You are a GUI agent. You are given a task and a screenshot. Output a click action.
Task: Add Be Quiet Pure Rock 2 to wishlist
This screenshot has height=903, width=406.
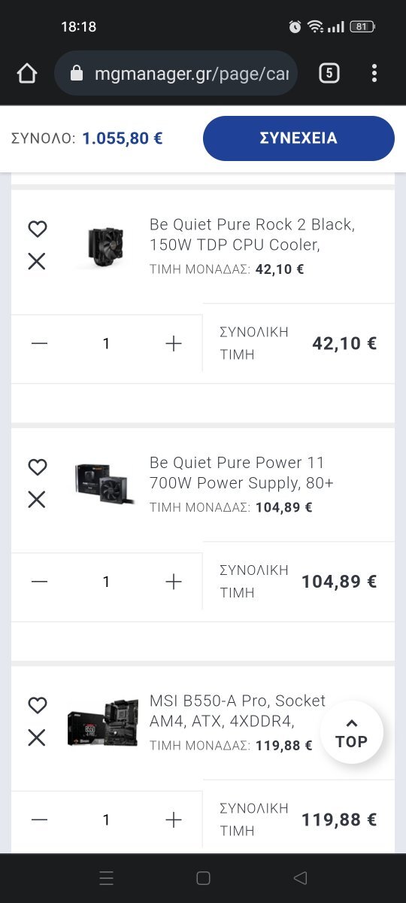click(x=37, y=229)
